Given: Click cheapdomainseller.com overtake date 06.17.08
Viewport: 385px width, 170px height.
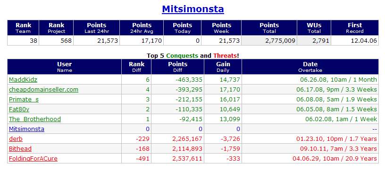Looking at the screenshot, I should pyautogui.click(x=336, y=90).
